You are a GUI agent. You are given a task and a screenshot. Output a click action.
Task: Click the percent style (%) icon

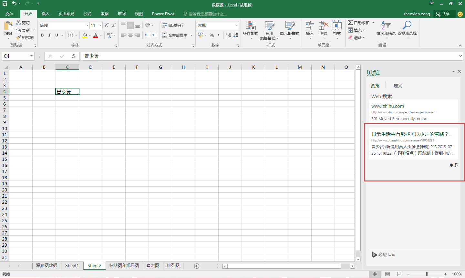[x=212, y=35]
